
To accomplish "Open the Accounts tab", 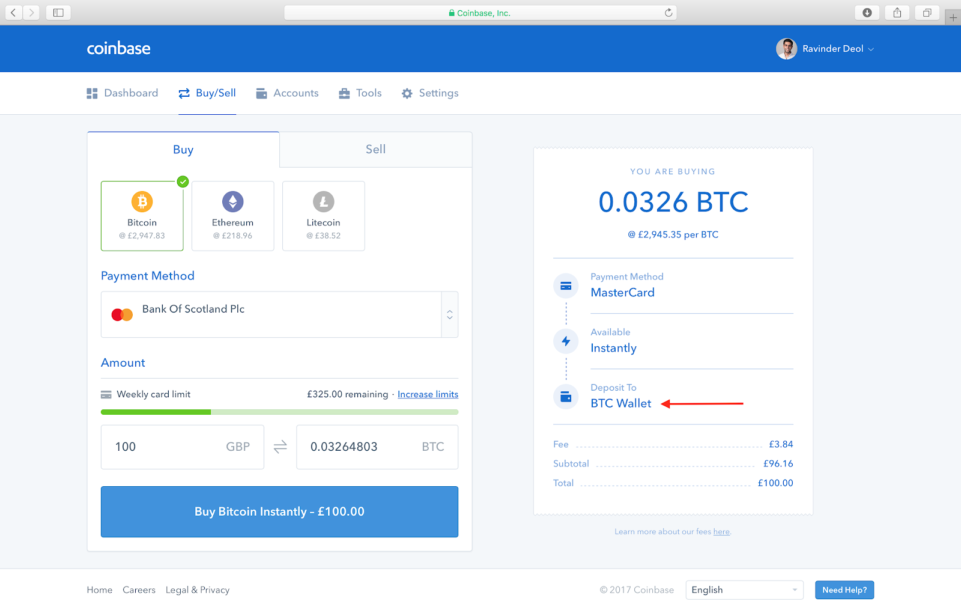I will 288,93.
